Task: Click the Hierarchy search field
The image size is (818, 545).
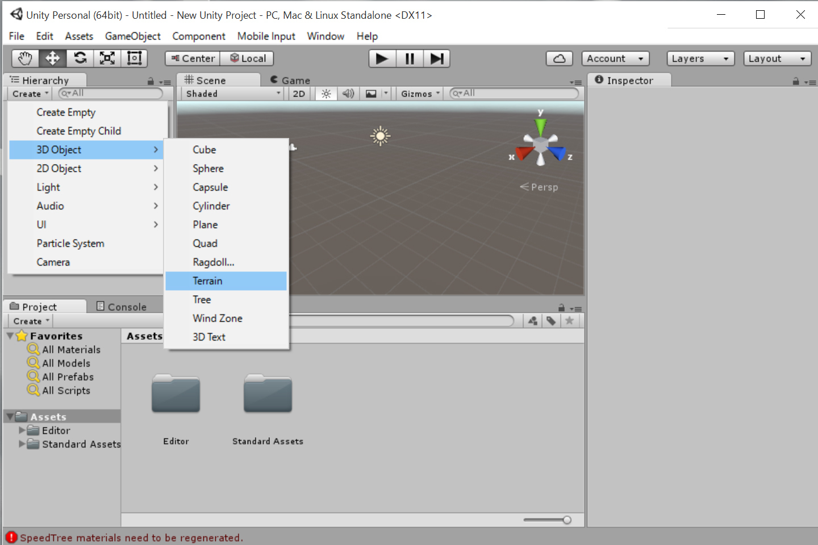Action: pyautogui.click(x=111, y=94)
